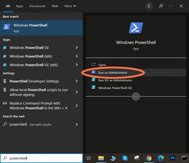This screenshot has width=189, height=163.
Task: Click the Windows PowerShell ISE (x86) icon
Action: pos(5,65)
